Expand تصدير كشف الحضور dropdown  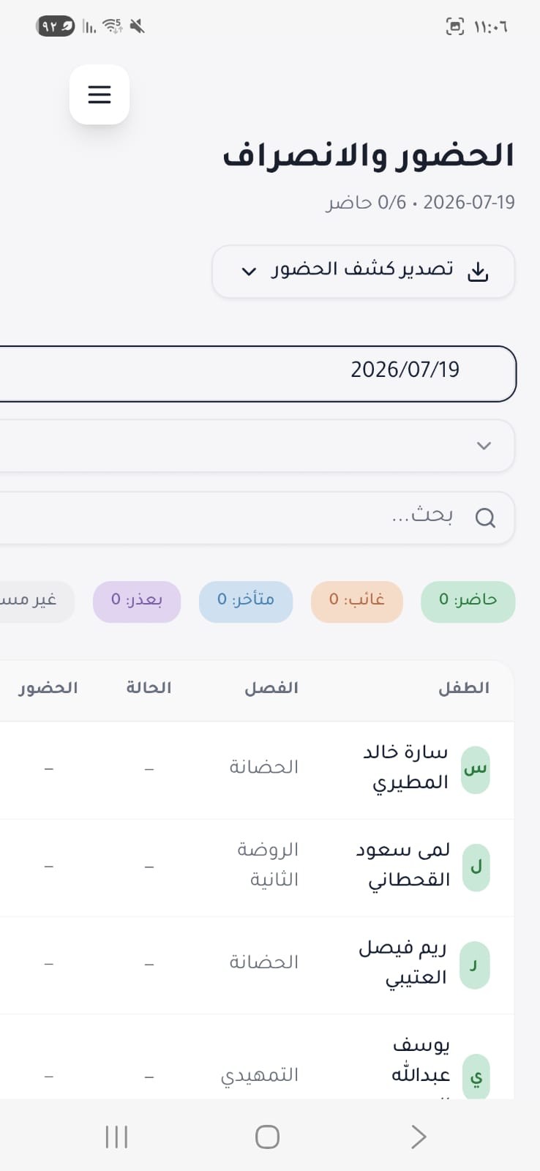(x=364, y=272)
